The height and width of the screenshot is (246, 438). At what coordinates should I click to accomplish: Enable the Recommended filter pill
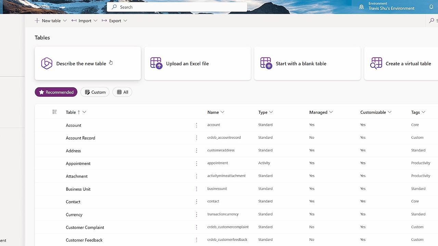point(56,92)
